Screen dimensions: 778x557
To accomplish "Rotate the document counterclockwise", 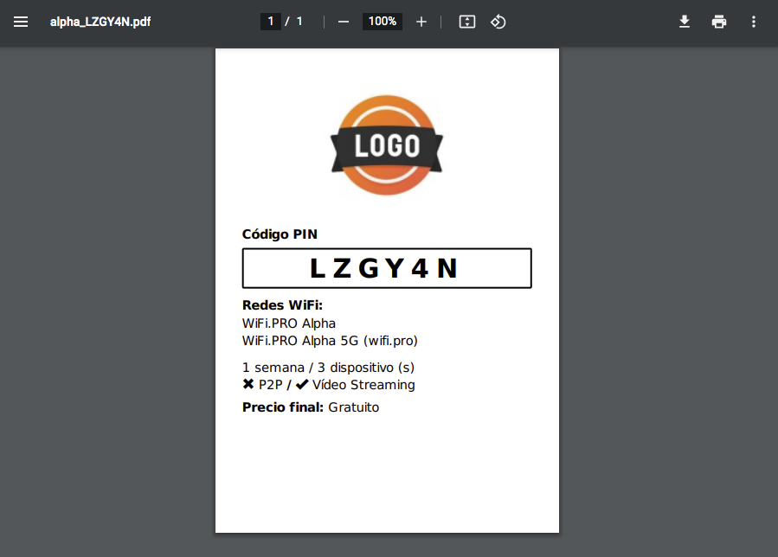I will tap(498, 22).
